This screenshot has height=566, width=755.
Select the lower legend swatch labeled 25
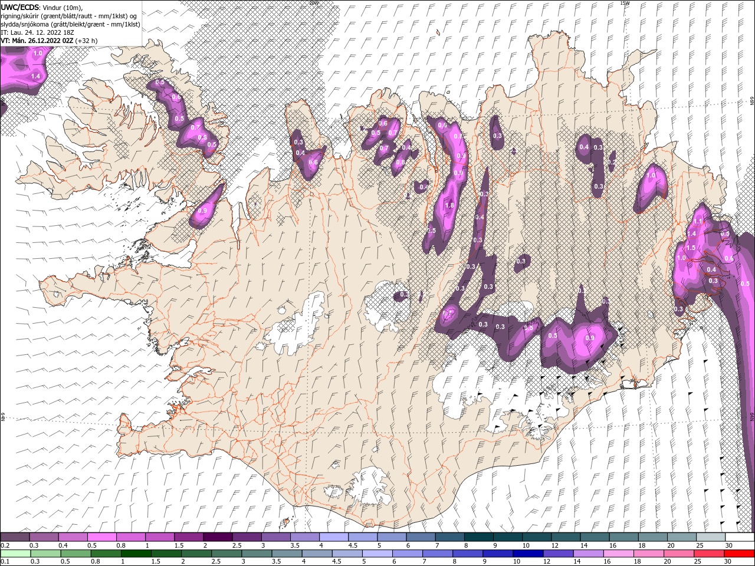[x=709, y=554]
